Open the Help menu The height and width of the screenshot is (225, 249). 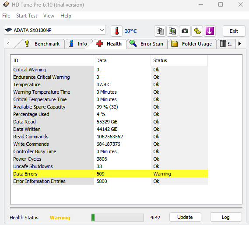point(66,16)
